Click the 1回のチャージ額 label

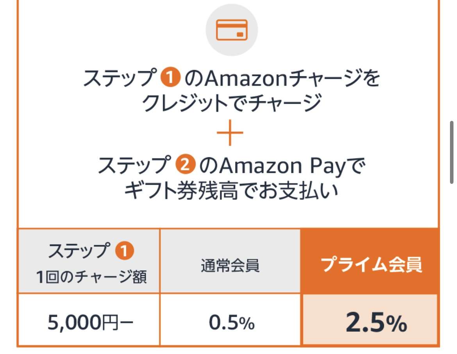(x=91, y=277)
